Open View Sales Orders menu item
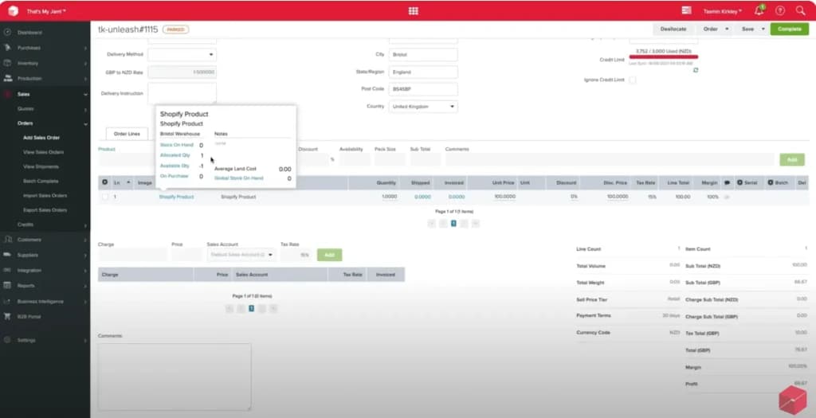This screenshot has height=418, width=816. click(44, 152)
